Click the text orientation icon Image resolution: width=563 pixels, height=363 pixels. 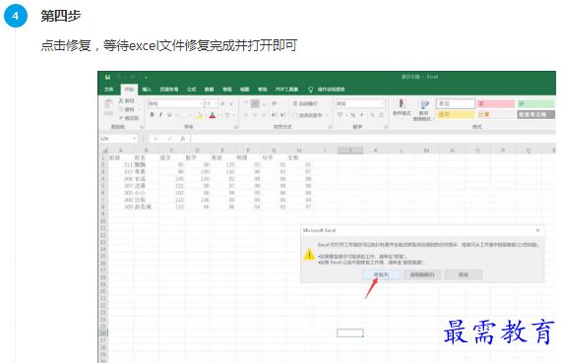point(275,103)
